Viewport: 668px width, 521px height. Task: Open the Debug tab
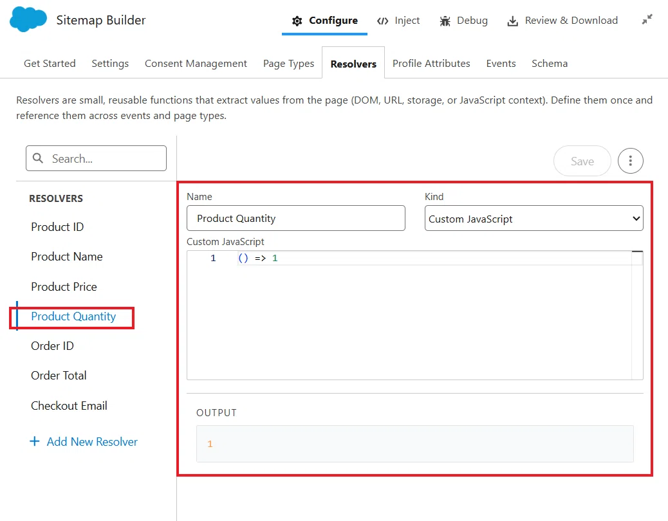pyautogui.click(x=464, y=21)
